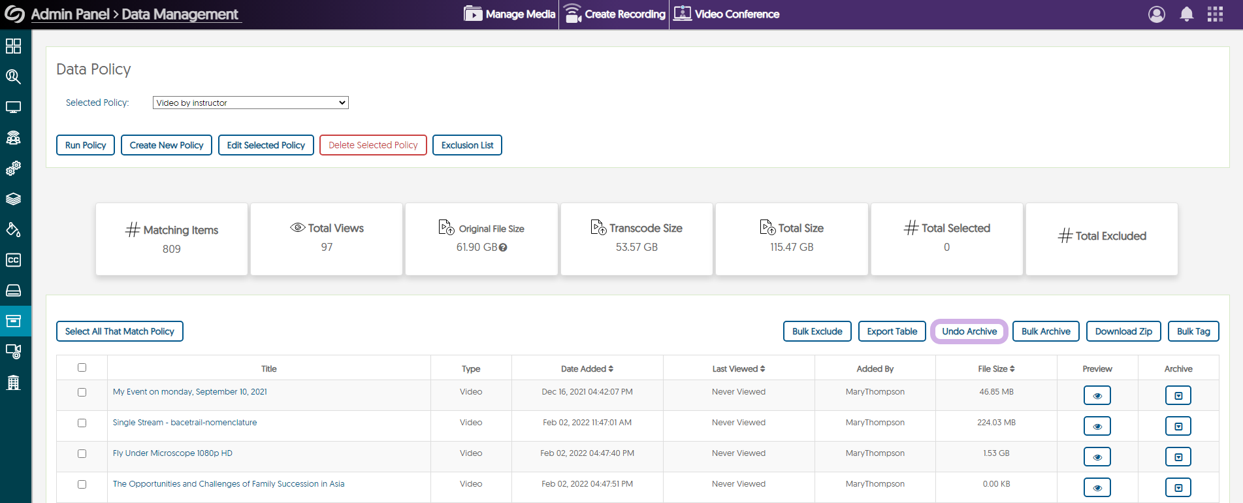Preview Fly Under Microscope 1080p HD

pos(1097,457)
